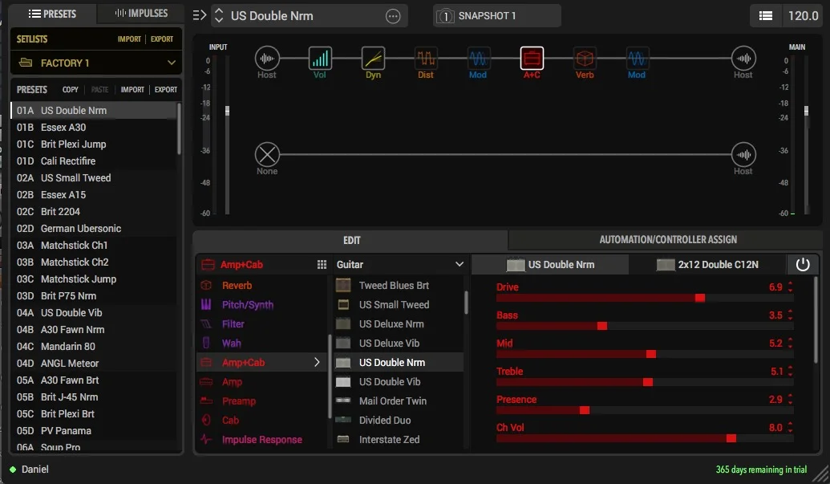This screenshot has width=830, height=484.
Task: Select the A+C amp cab block
Action: [532, 59]
